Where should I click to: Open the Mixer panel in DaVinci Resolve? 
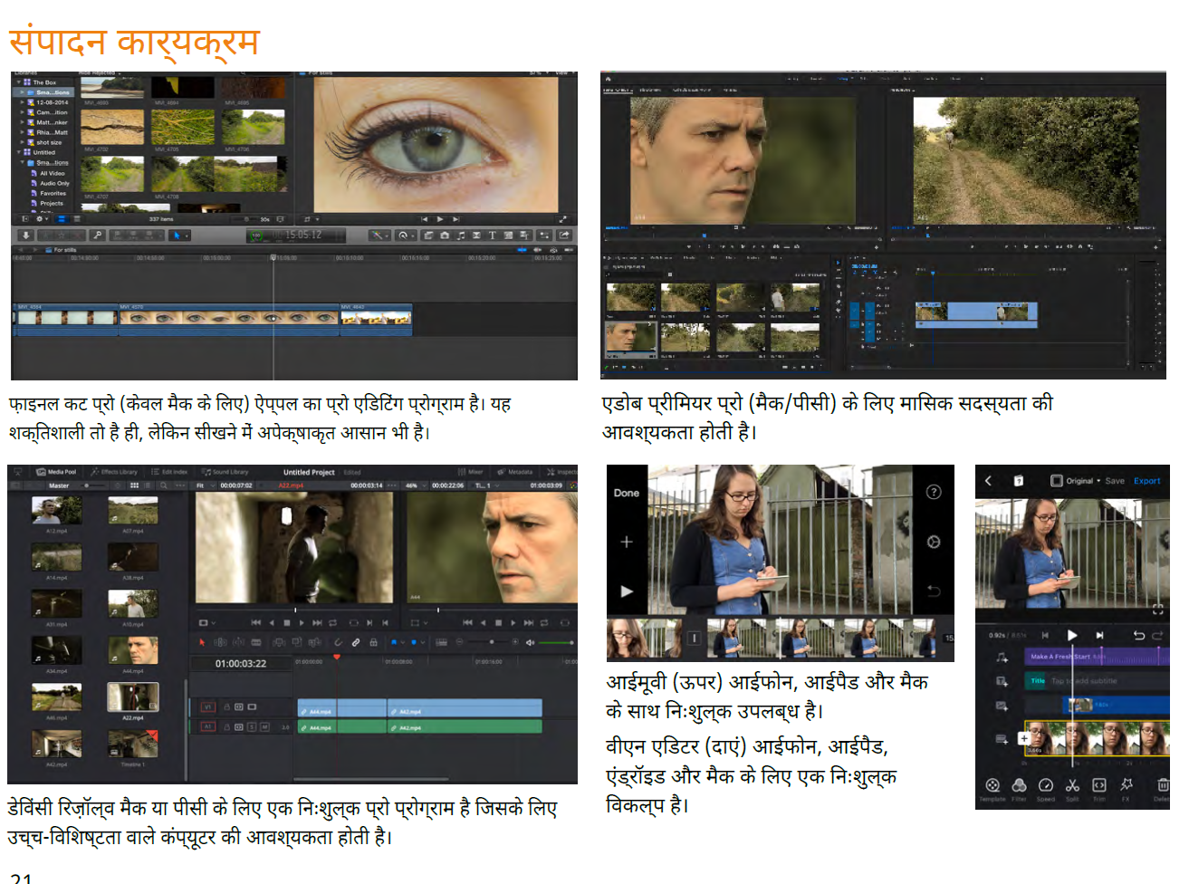tap(470, 472)
